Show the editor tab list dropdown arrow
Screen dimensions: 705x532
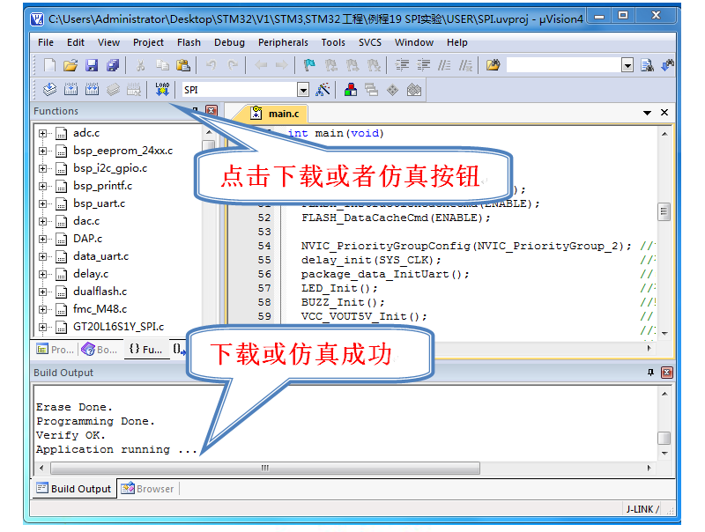[x=647, y=113]
